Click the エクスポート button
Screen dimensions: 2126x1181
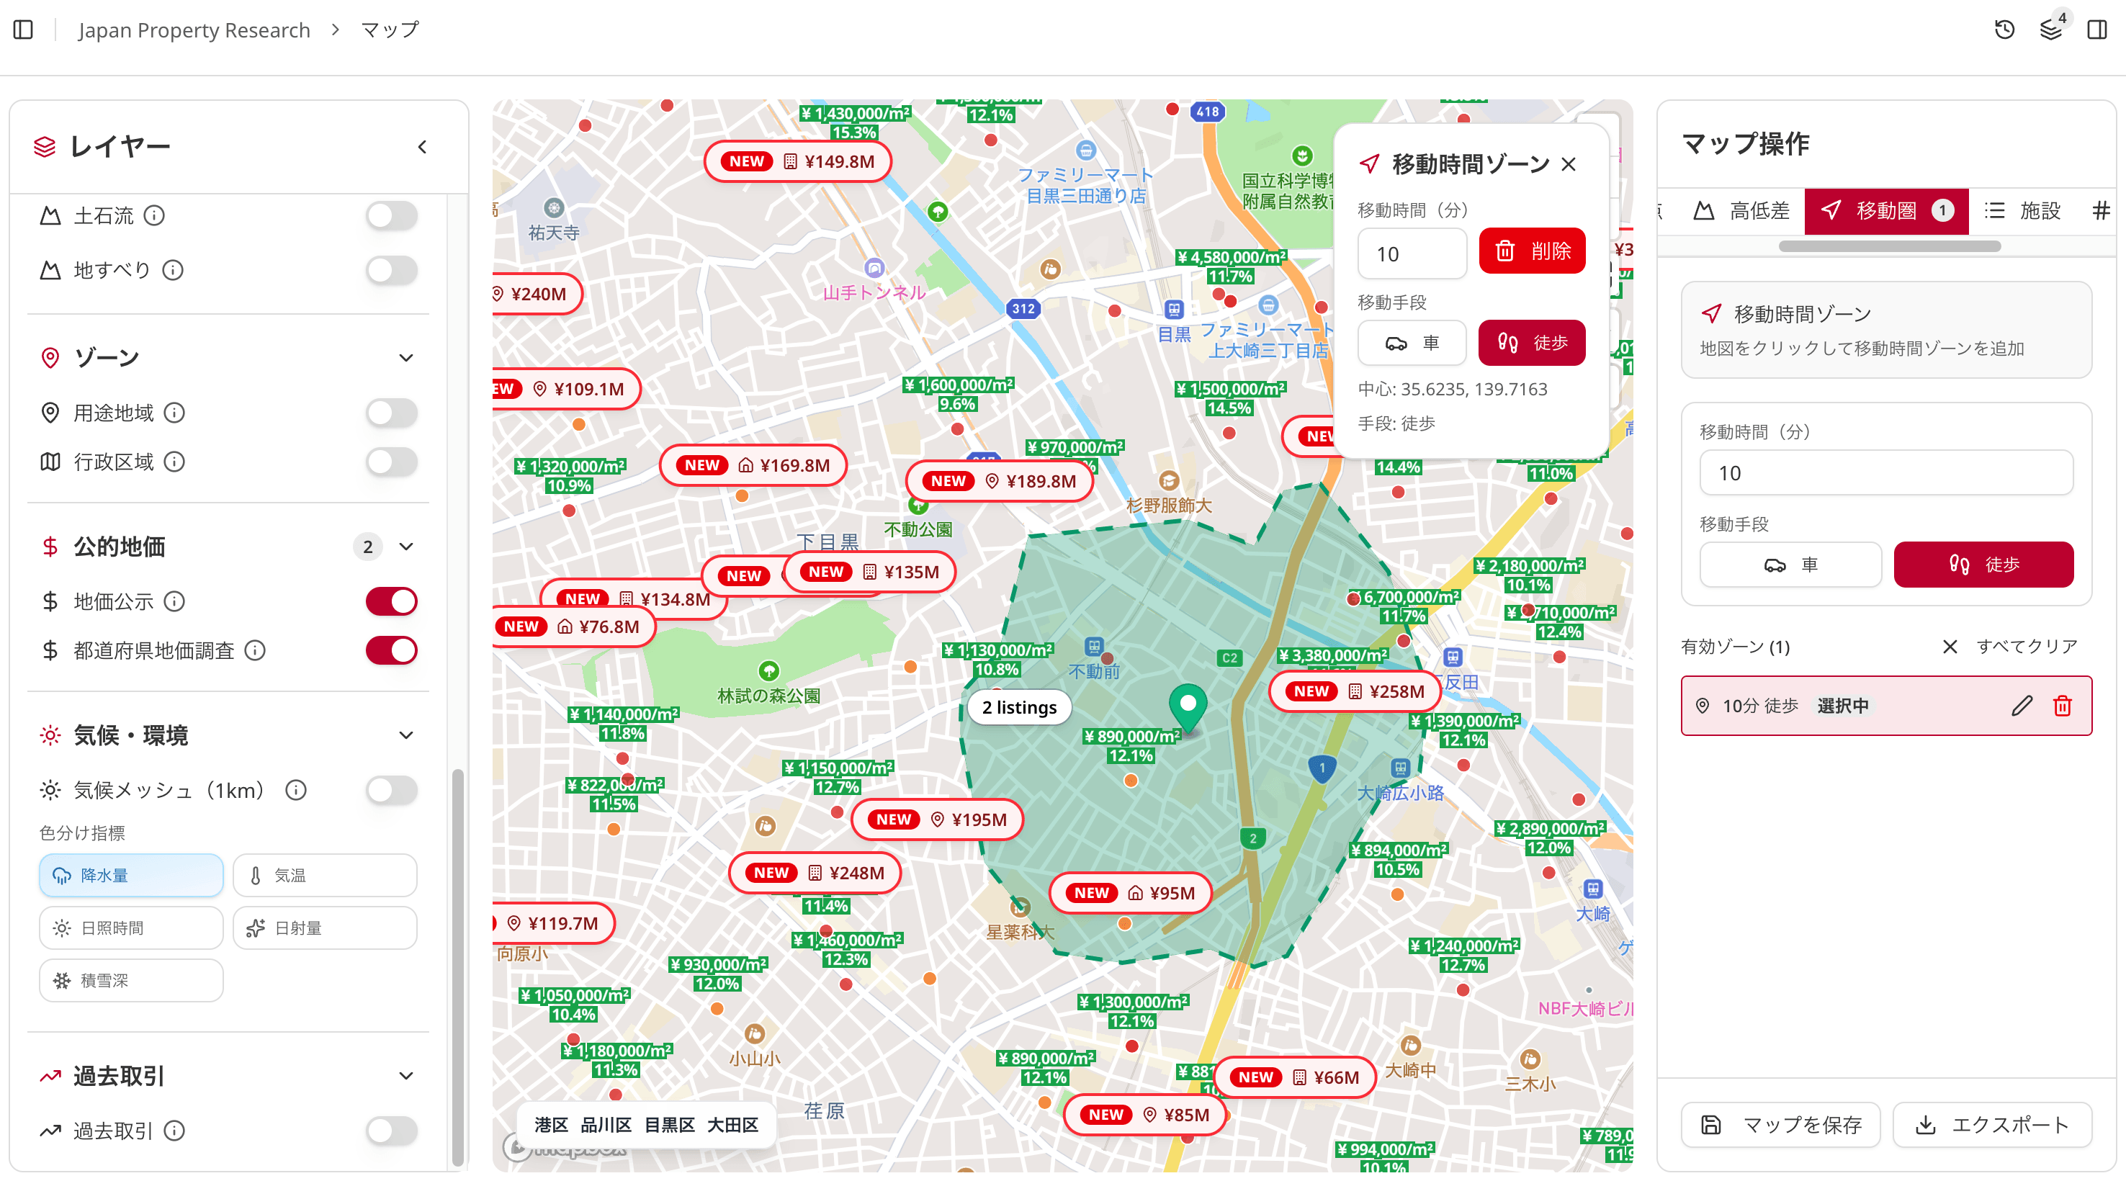pos(1992,1124)
